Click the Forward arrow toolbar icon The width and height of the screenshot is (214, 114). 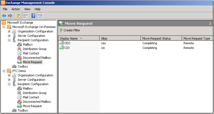coord(10,16)
